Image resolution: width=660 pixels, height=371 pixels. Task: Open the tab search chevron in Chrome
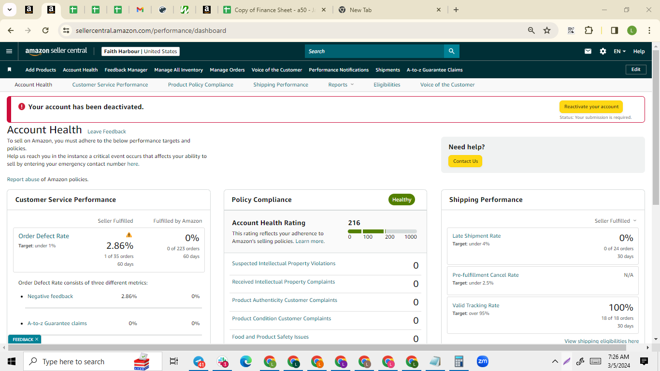click(9, 10)
